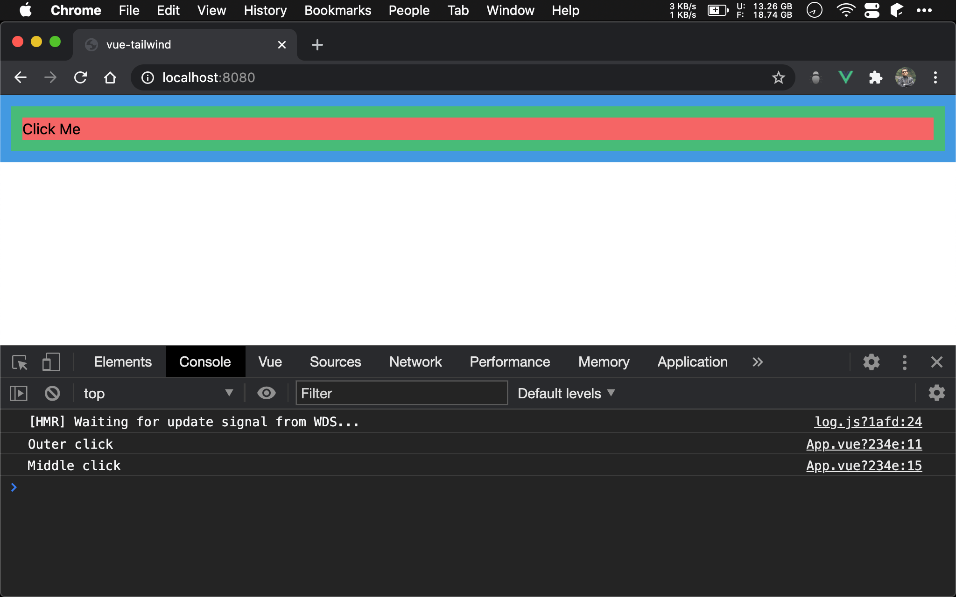Select the Vue tab in DevTools

[270, 361]
